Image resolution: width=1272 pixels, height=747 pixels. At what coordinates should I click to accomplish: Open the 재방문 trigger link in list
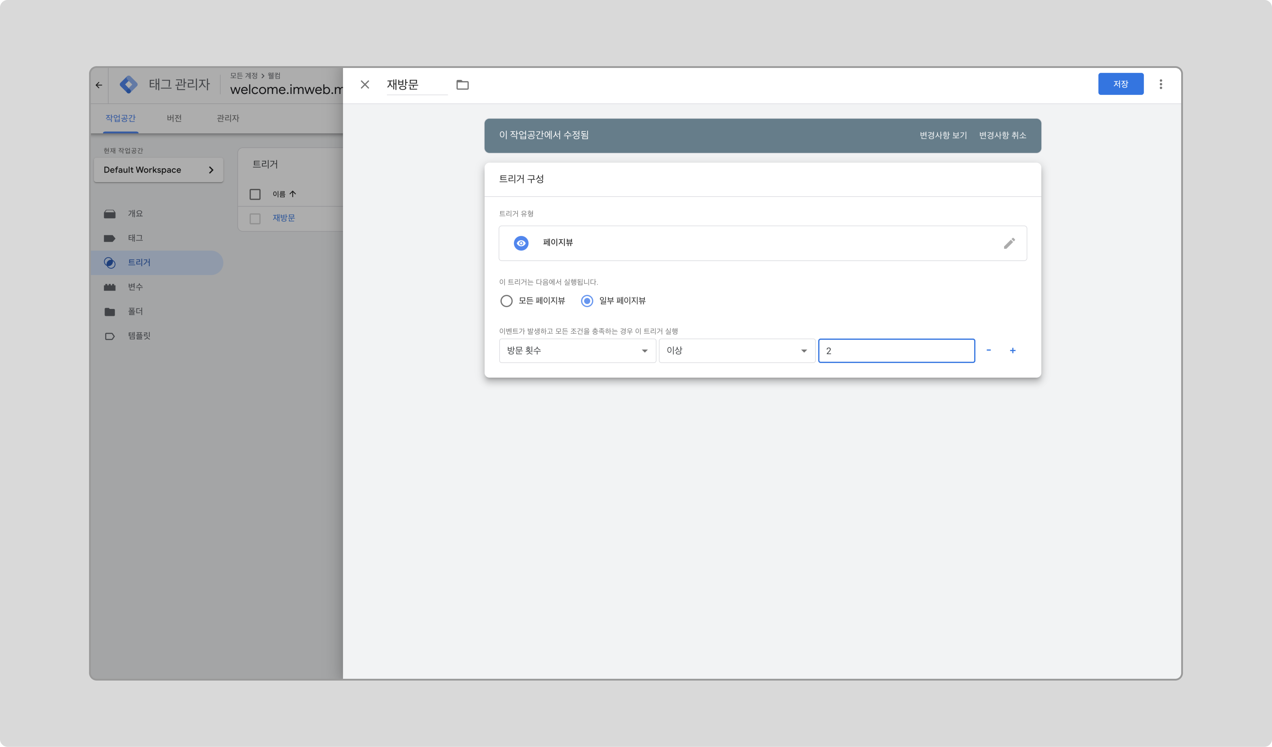click(284, 218)
